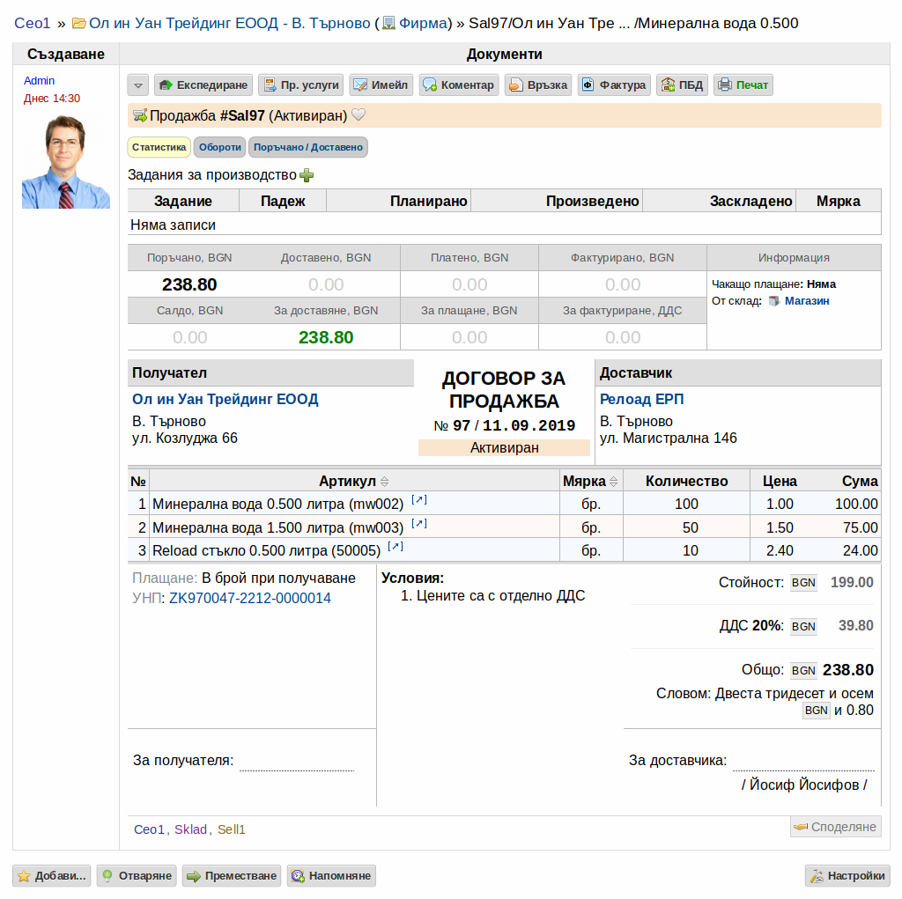Click the Печат print button
902x899 pixels.
pos(743,85)
